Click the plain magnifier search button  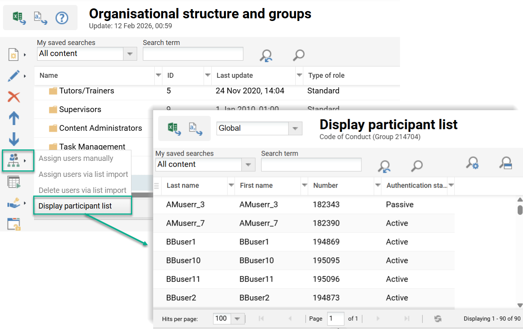click(416, 166)
